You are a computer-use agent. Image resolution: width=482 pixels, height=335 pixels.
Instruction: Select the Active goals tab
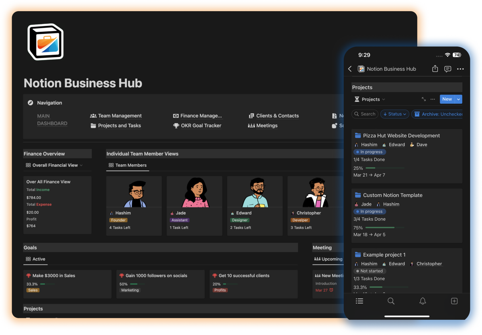[x=35, y=259]
